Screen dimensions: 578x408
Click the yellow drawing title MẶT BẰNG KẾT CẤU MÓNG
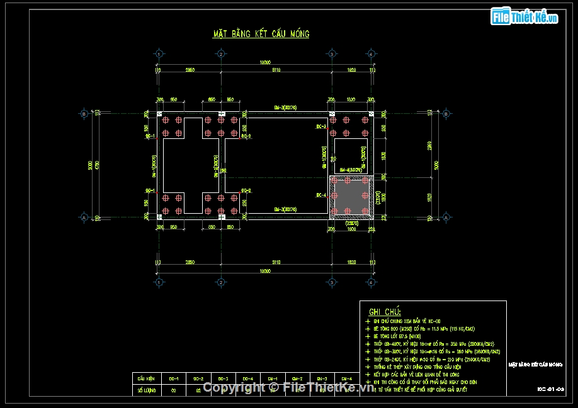261,34
